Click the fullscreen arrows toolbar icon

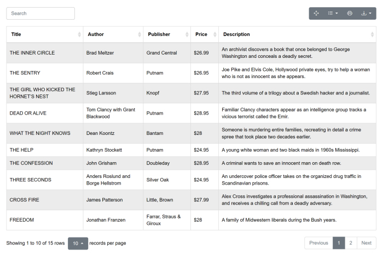coord(316,13)
